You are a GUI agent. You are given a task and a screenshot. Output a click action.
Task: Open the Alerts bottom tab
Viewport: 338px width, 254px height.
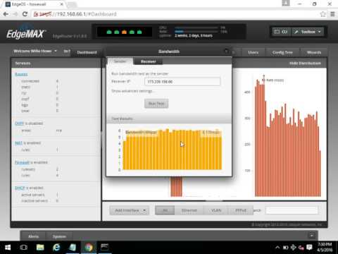[x=34, y=236]
